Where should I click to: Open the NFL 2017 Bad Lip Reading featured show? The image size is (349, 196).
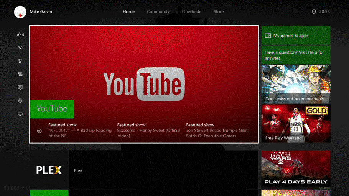80,130
